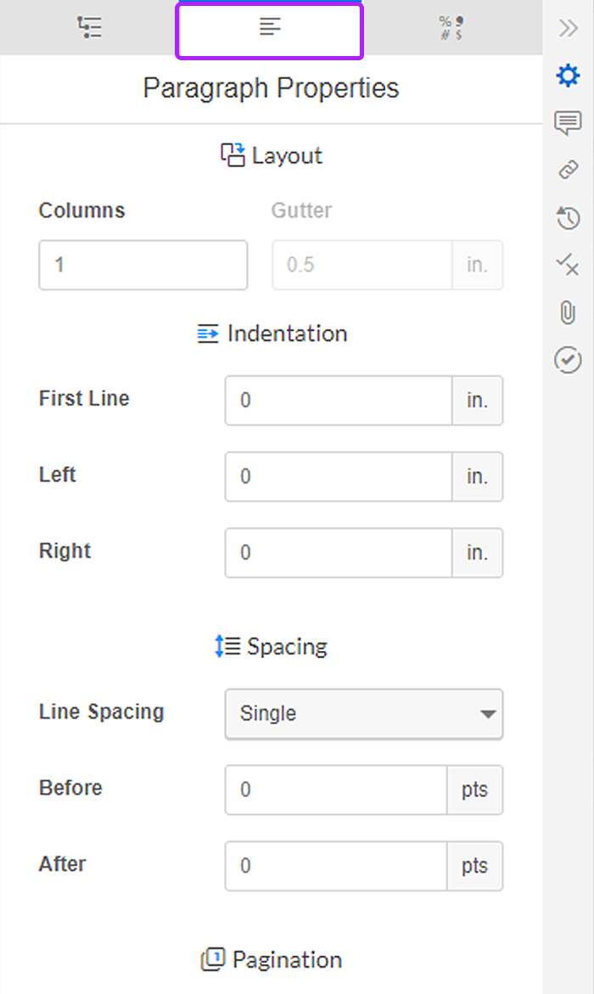Select the paragraph alignment properties tab
This screenshot has width=594, height=994.
[270, 26]
